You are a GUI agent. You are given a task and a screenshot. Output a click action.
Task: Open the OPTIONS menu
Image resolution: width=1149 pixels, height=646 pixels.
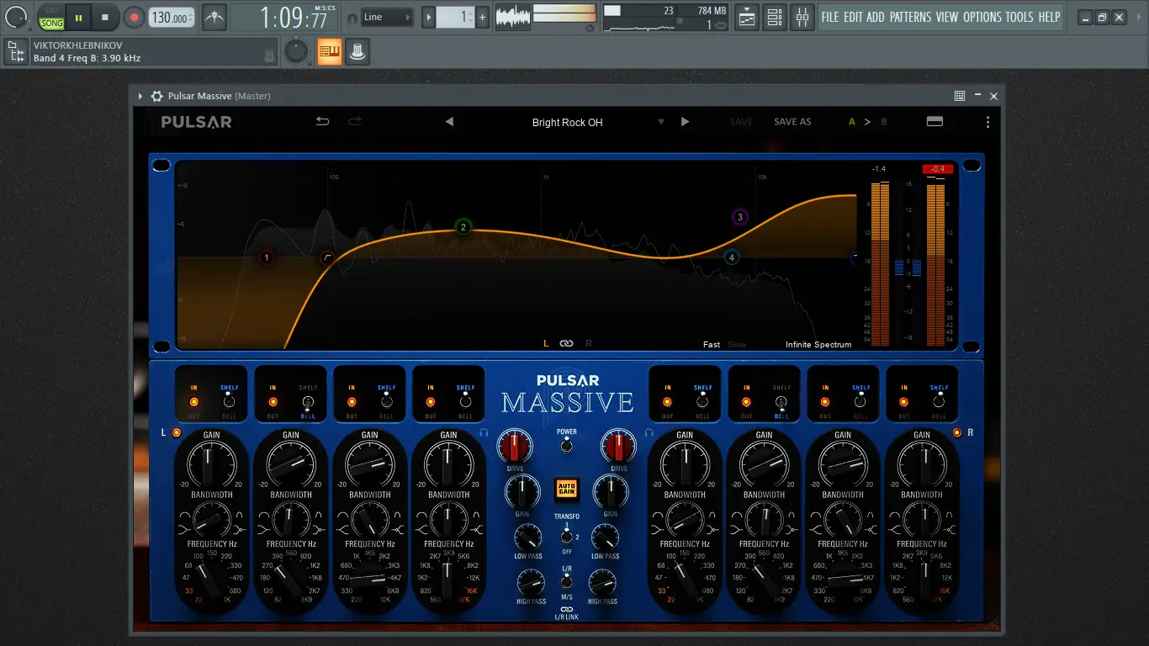point(982,17)
